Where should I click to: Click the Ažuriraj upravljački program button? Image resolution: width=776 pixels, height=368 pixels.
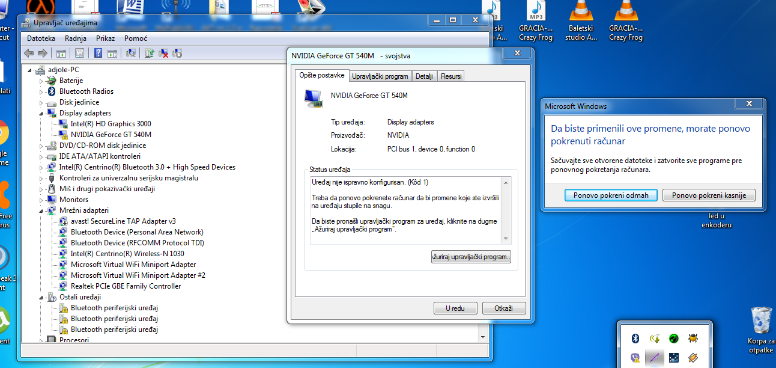[471, 257]
